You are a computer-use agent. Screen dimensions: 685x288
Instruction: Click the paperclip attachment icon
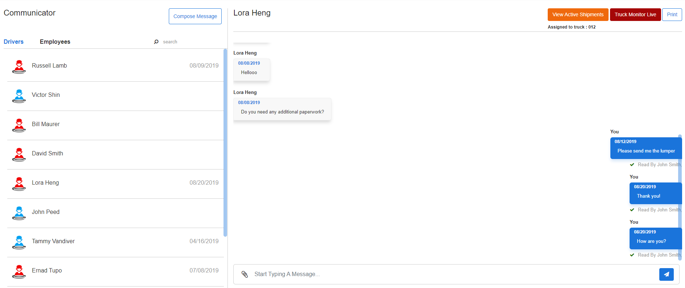[245, 274]
